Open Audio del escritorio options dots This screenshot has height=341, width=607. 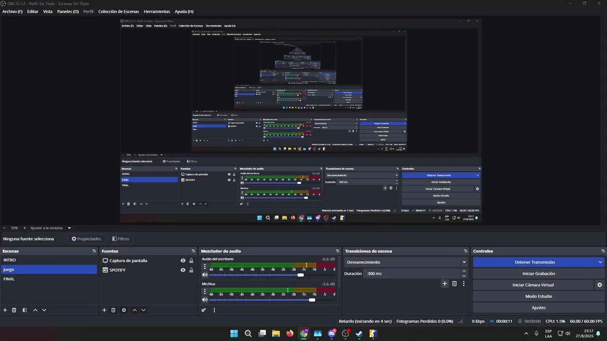[205, 267]
